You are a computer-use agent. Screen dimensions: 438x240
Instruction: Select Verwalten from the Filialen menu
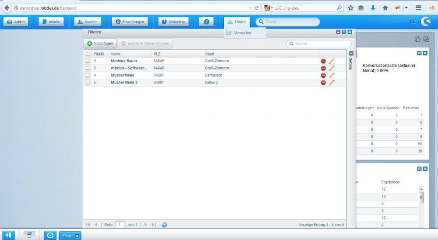[x=242, y=33]
